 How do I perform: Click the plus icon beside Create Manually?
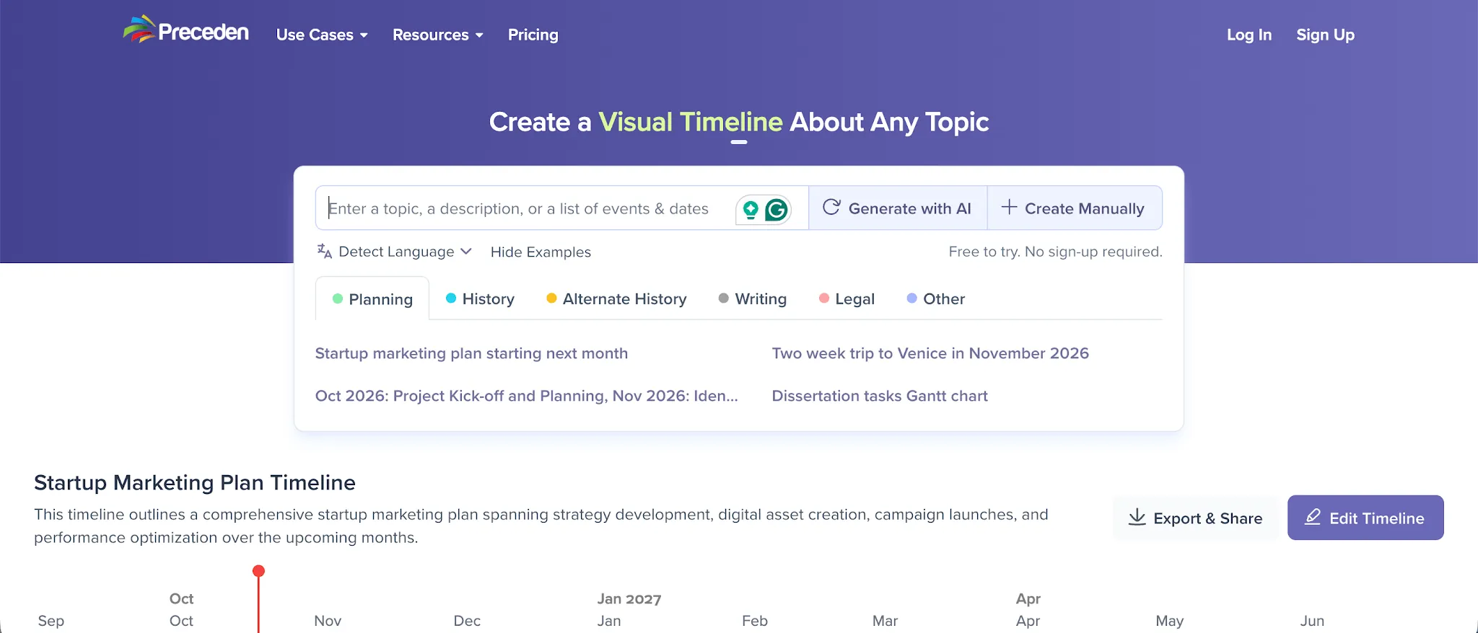[1009, 208]
